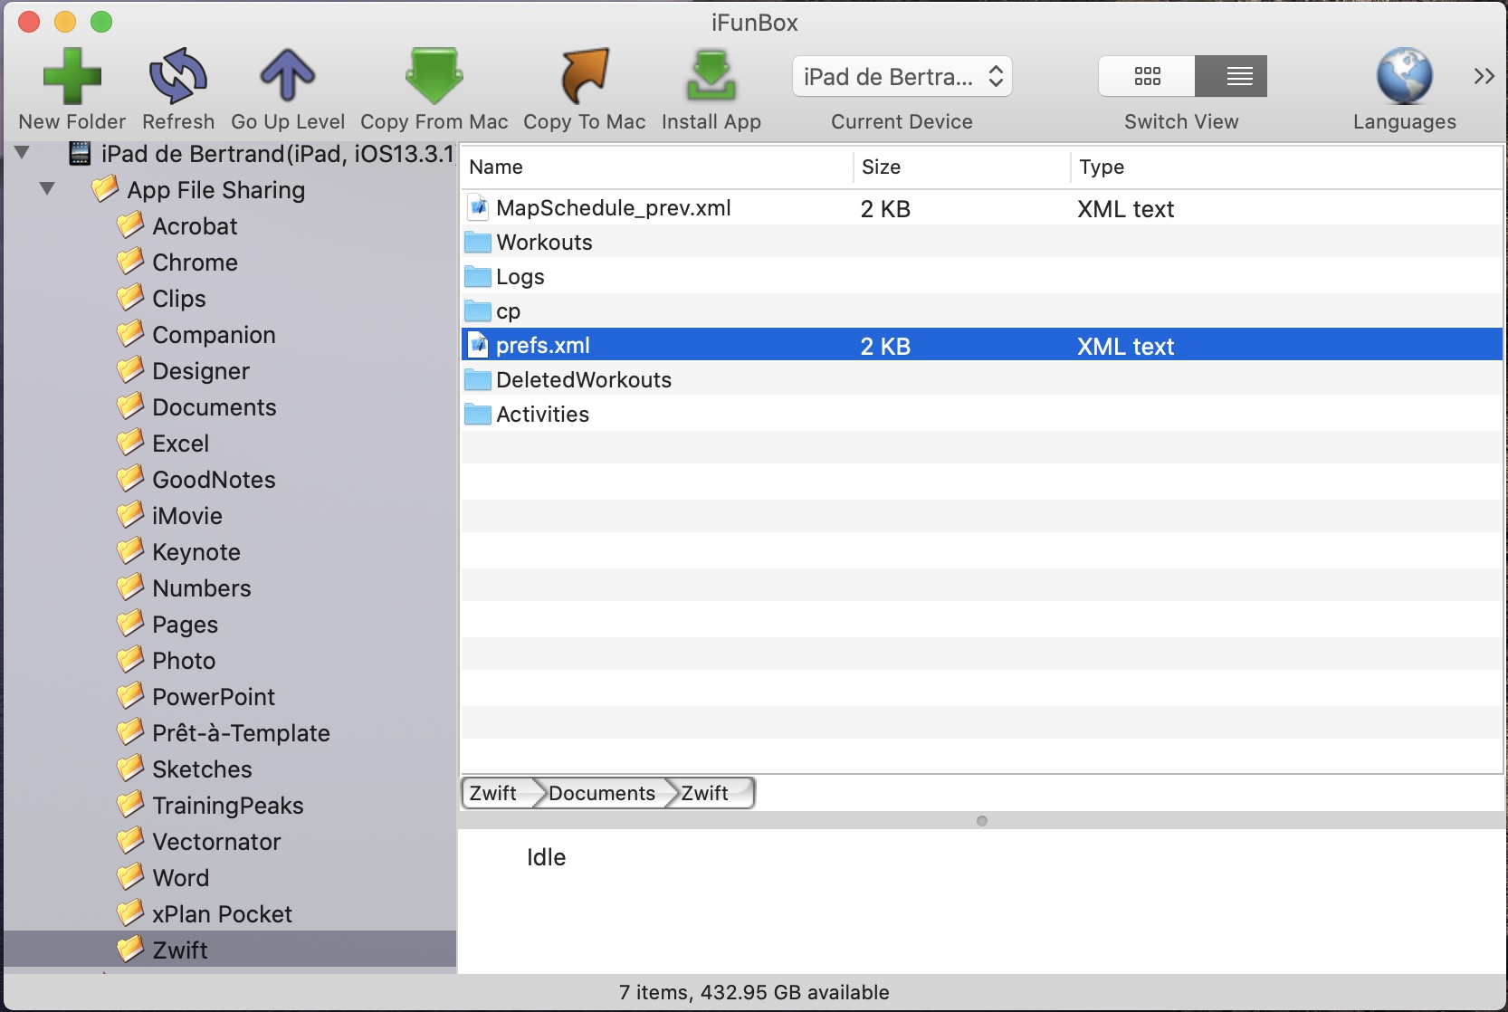Open Chrome folder in sidebar

click(x=177, y=263)
